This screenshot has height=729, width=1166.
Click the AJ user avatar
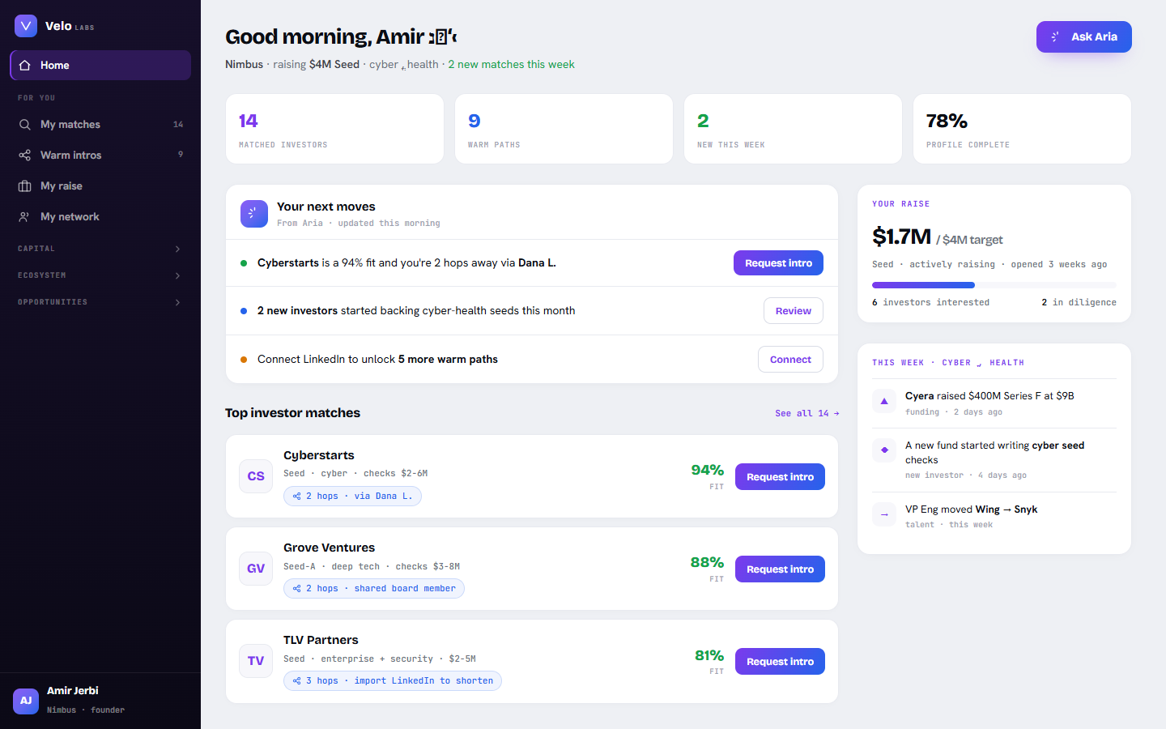[x=26, y=701]
